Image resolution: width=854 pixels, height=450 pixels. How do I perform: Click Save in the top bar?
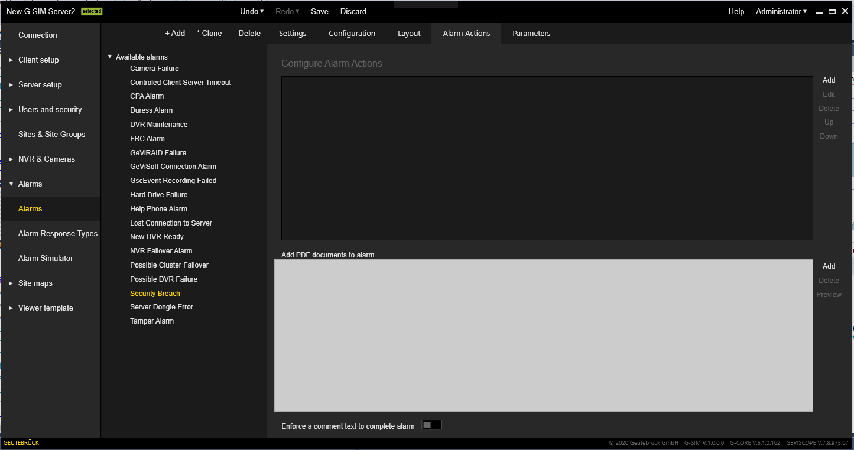pos(320,11)
